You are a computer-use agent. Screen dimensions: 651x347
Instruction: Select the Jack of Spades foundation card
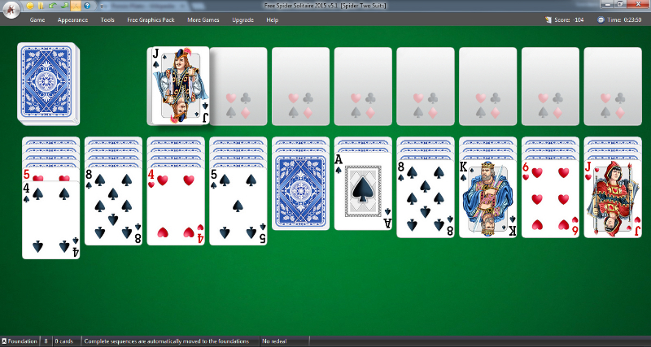pos(179,85)
